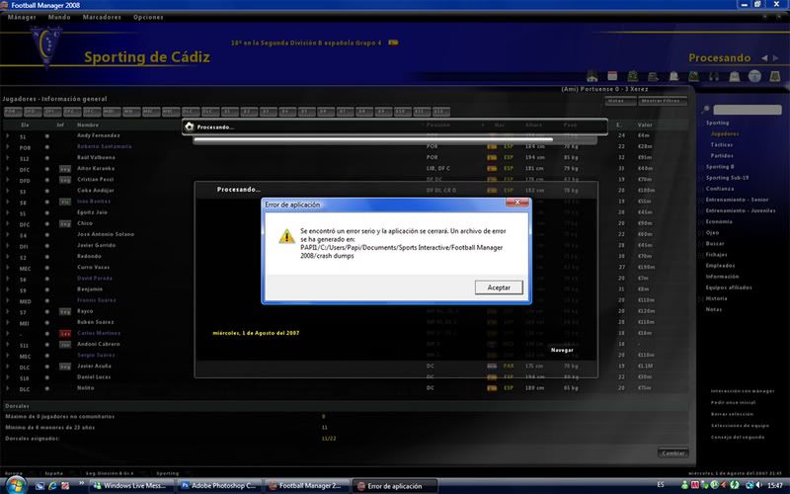Click the Pedir once inicial link

[x=733, y=403]
